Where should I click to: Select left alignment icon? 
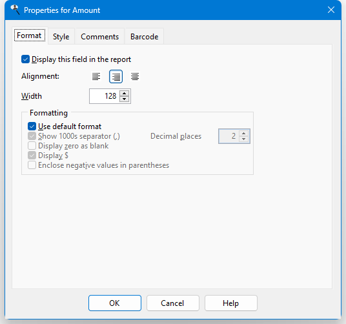[x=96, y=77]
